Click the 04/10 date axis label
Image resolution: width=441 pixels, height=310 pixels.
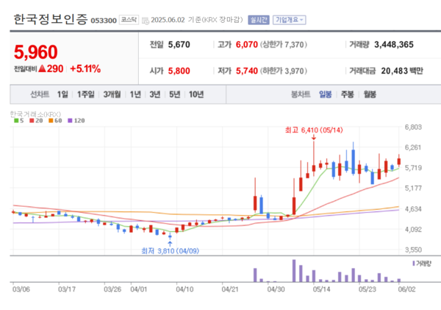coord(184,289)
